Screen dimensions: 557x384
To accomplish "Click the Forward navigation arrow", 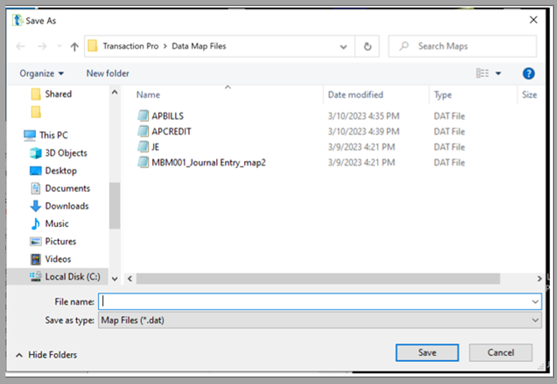I will (43, 46).
